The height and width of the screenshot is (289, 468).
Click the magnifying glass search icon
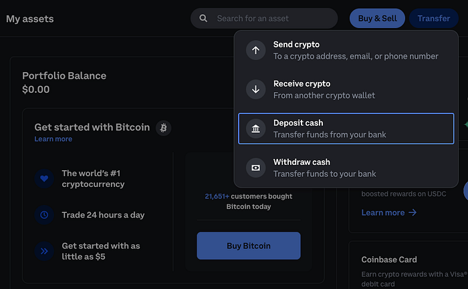tap(203, 19)
